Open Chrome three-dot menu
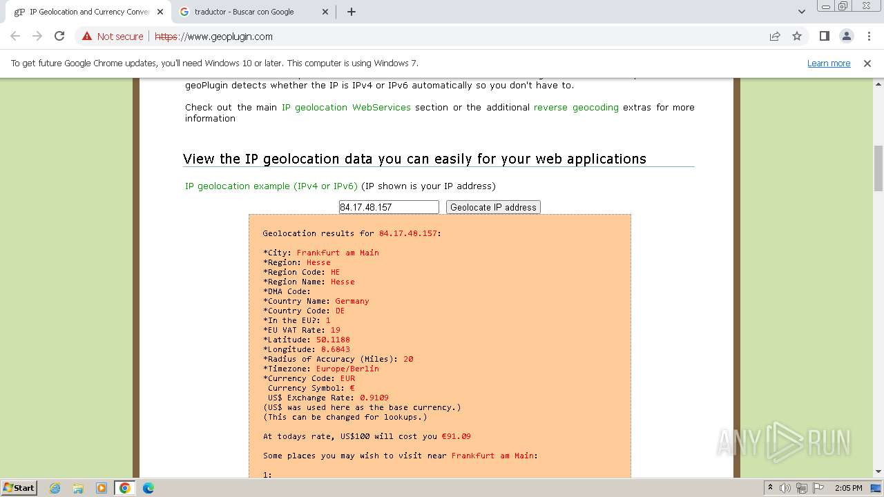The width and height of the screenshot is (884, 497). (869, 37)
